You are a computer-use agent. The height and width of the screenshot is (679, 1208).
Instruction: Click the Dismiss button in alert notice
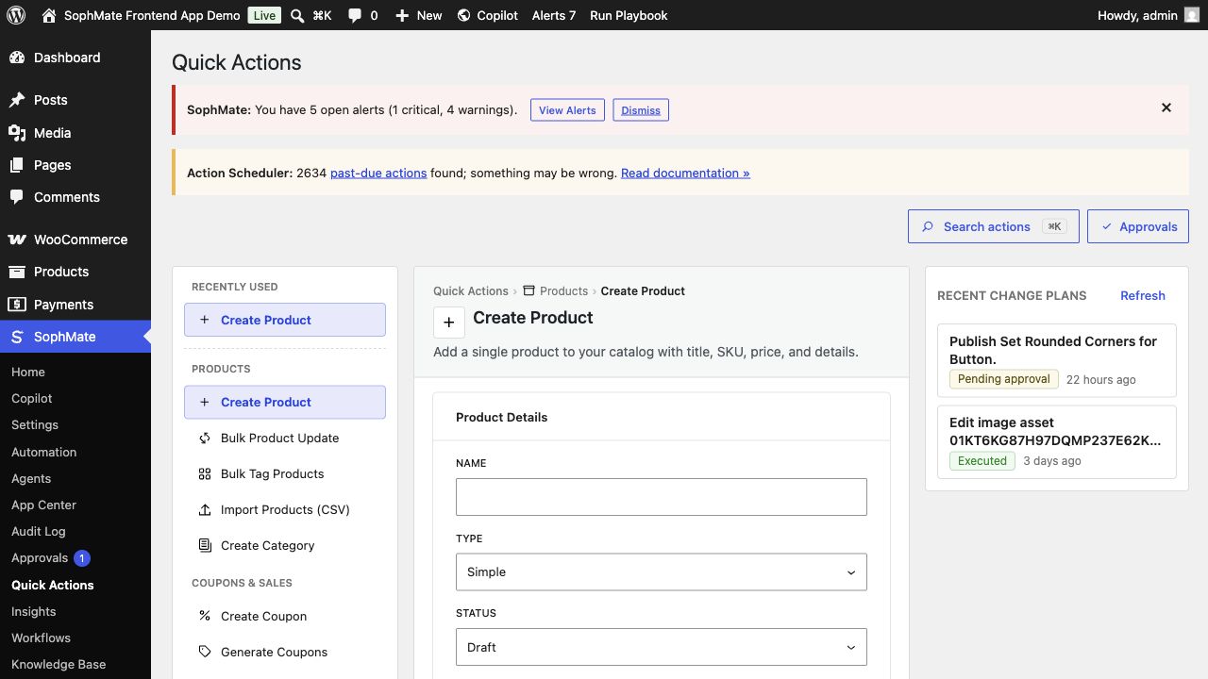[x=641, y=109]
